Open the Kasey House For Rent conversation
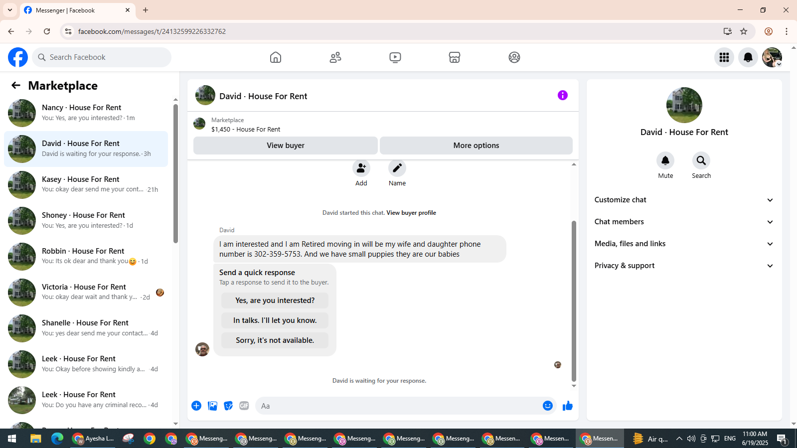The height and width of the screenshot is (448, 797). coord(86,185)
